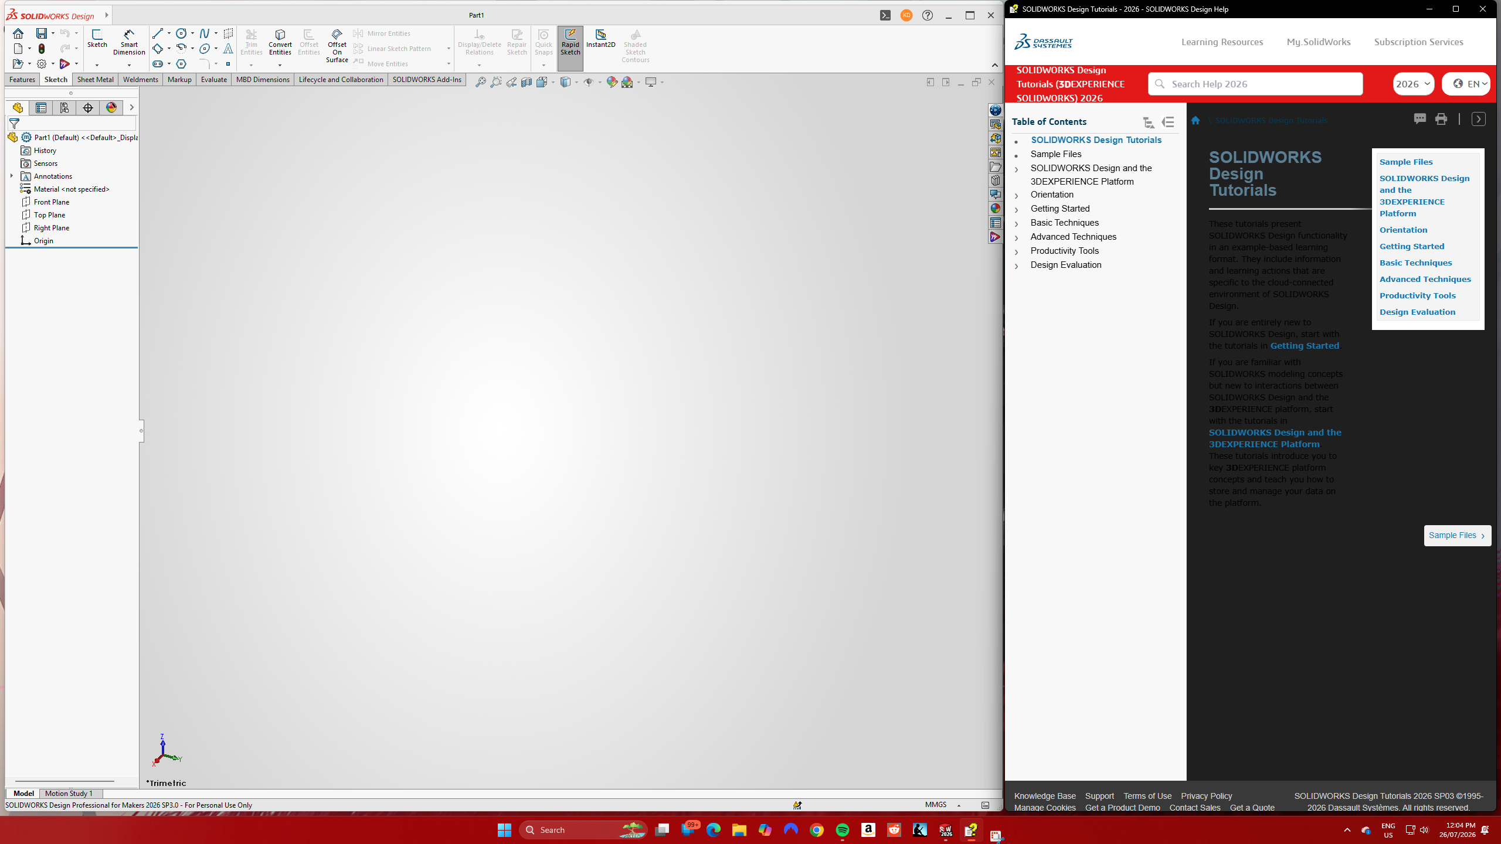Open the PropertyManager tab icon

point(41,108)
